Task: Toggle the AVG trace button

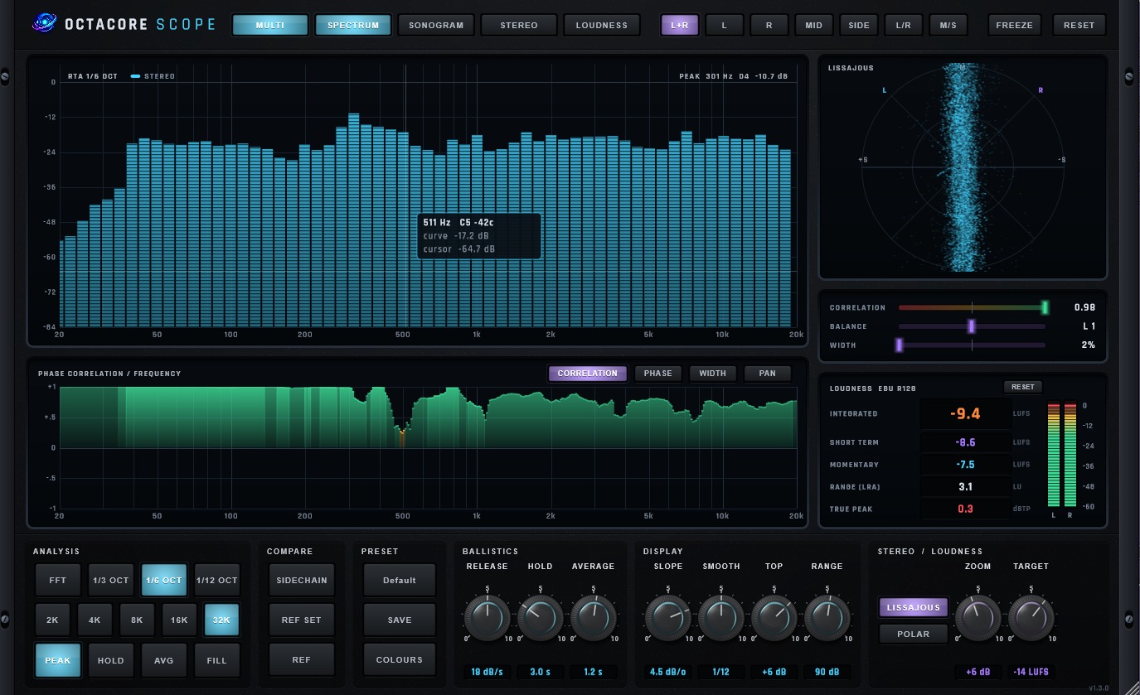Action: 164,660
